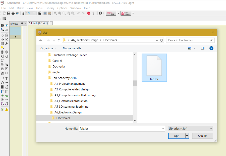
Task: Open the Libraries (*.lbr) file type dropdown
Action: (190, 128)
